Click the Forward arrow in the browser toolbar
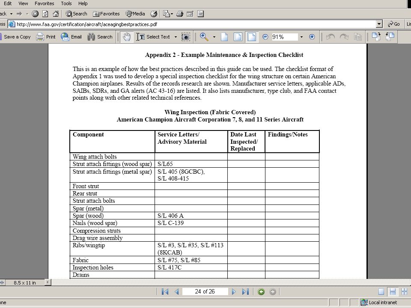Screen dimensions: 411x308 (x=19, y=14)
